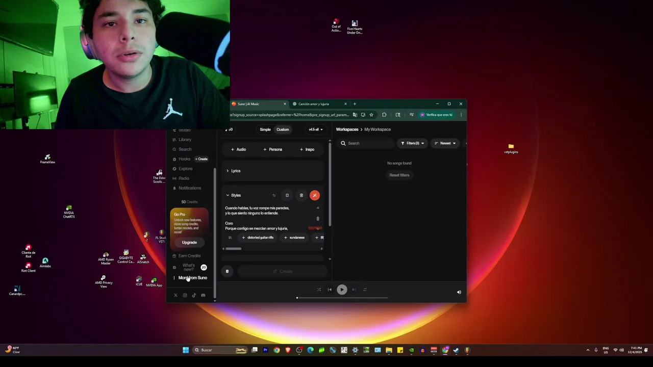The width and height of the screenshot is (653, 367).
Task: Add a Persona
Action: point(272,149)
